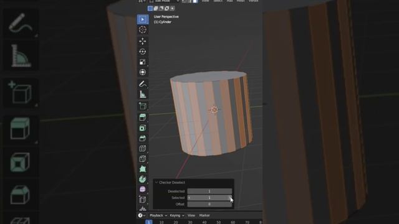This screenshot has width=399, height=224.
Task: Activate the Extrude Region tool
Action: pyautogui.click(x=143, y=118)
